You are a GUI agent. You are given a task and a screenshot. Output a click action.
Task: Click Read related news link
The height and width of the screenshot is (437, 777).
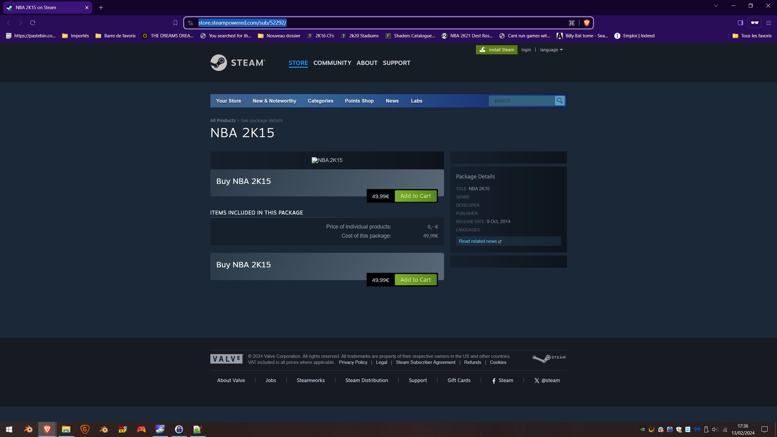[480, 241]
